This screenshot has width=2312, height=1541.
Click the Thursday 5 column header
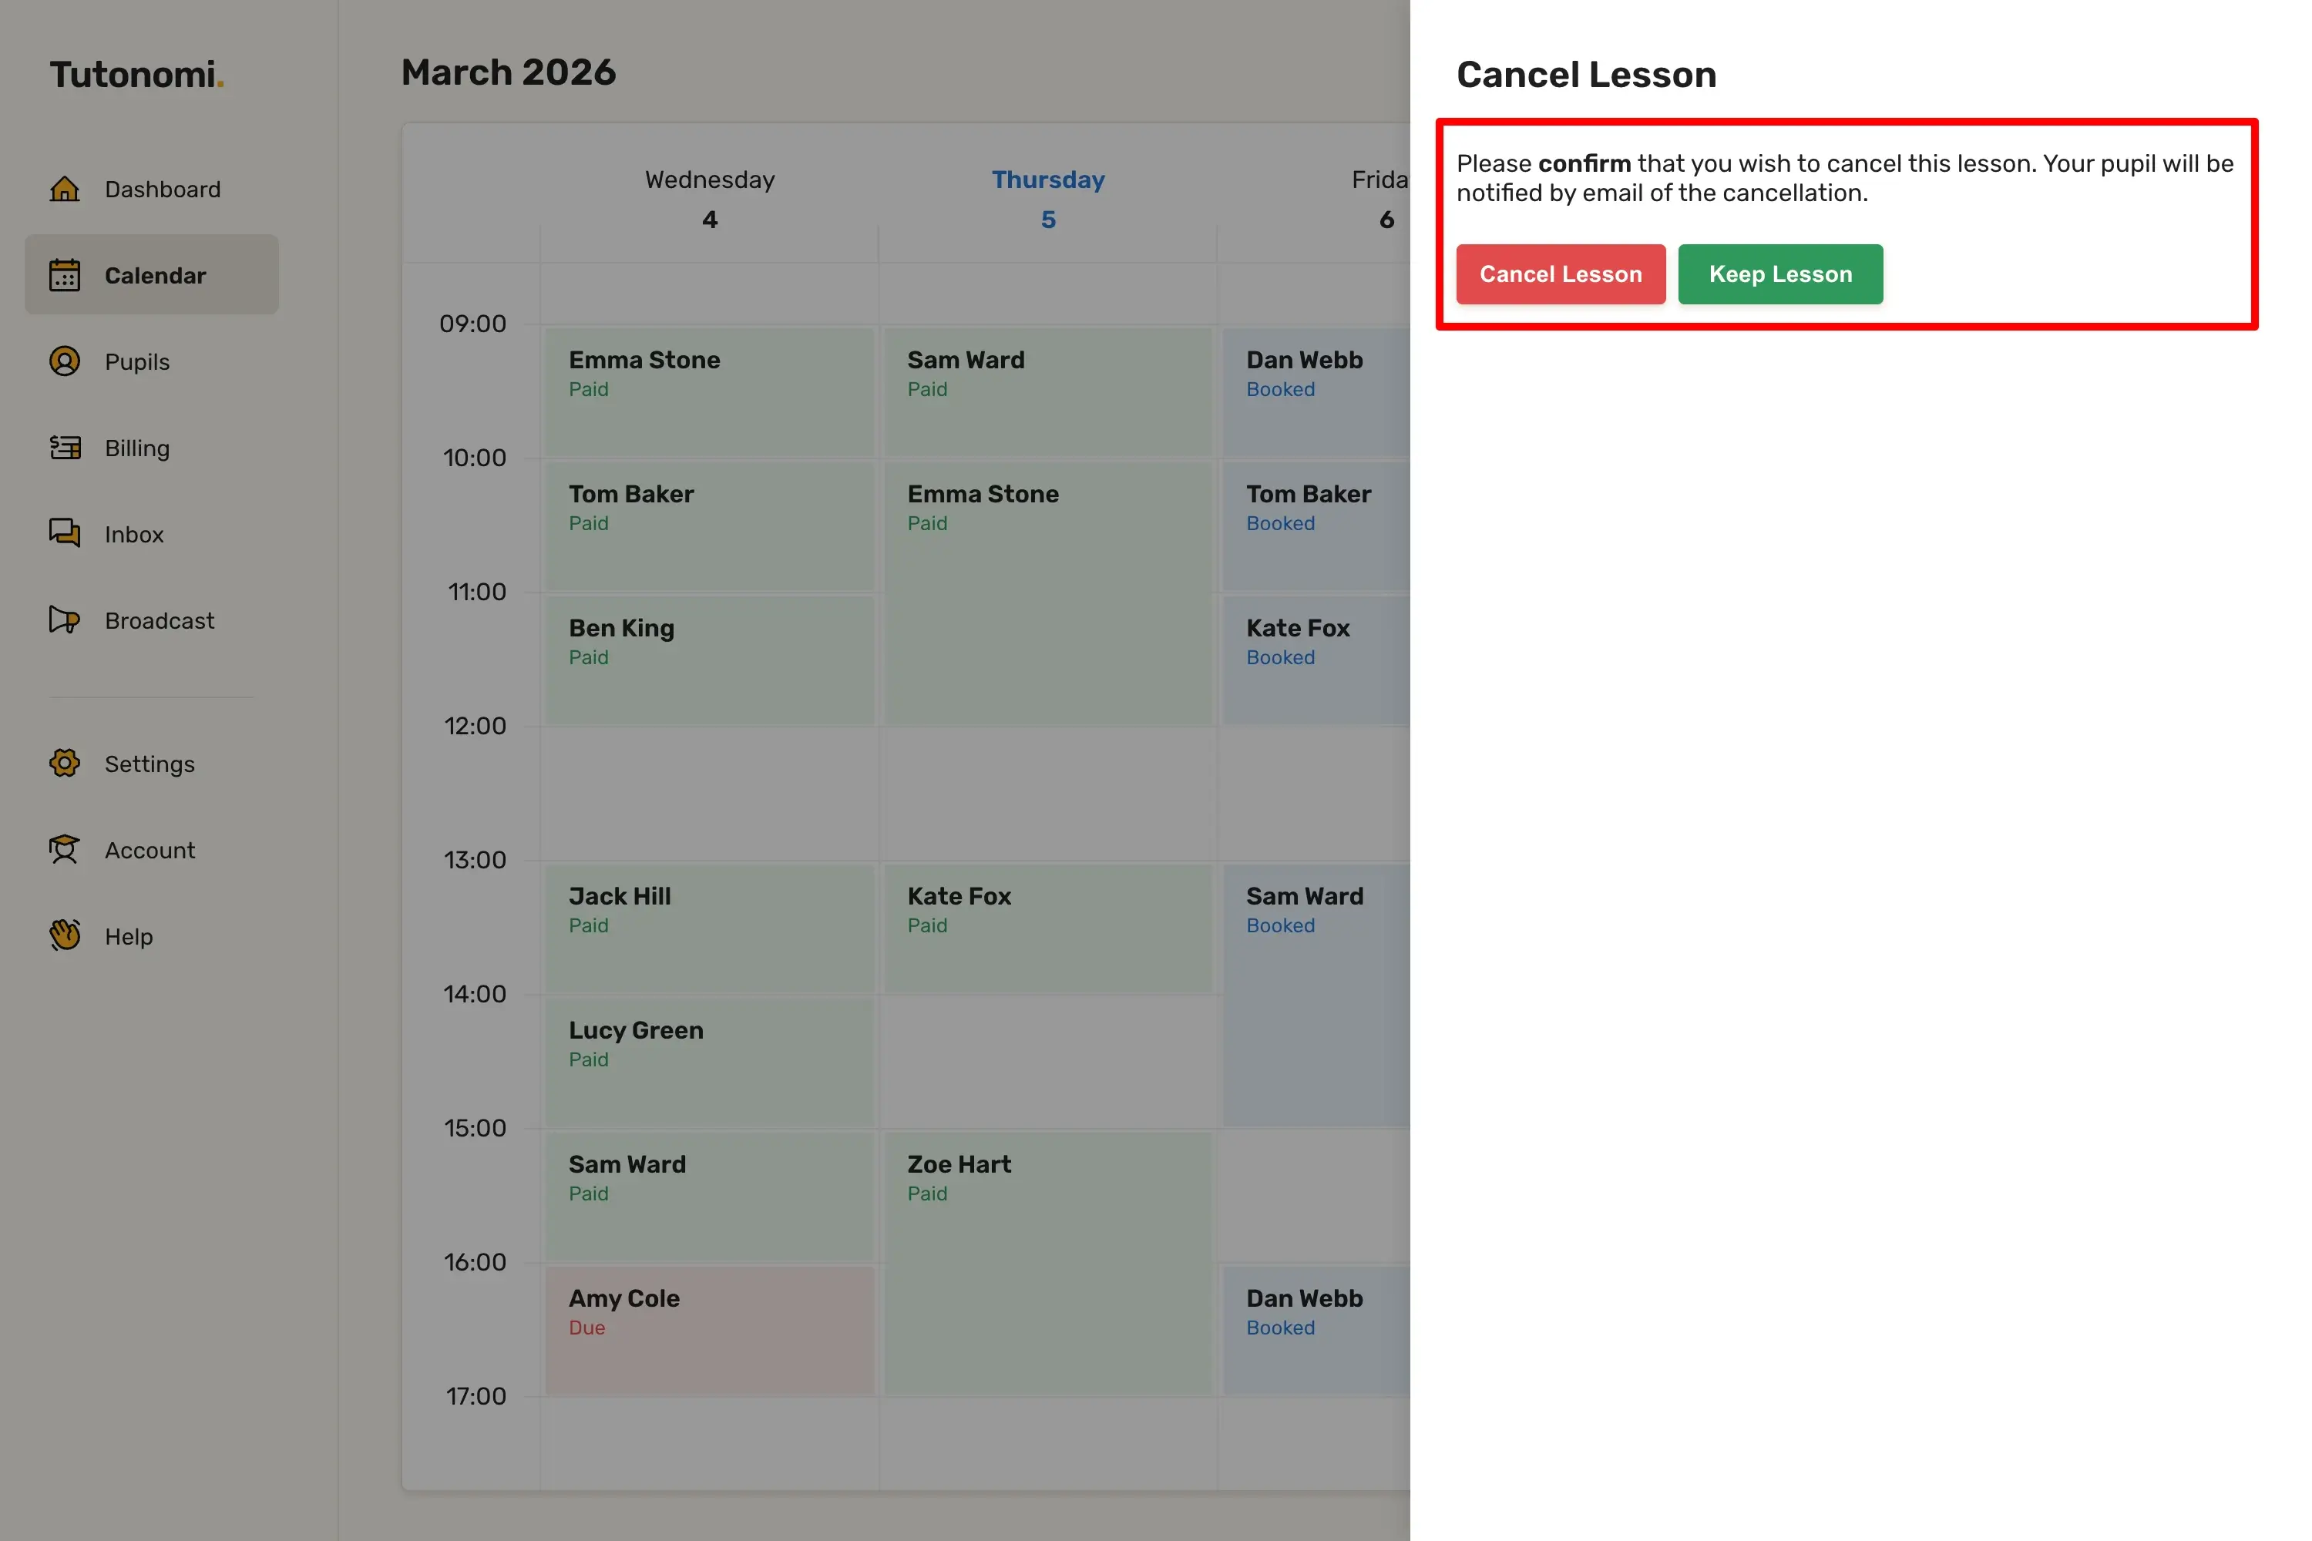pyautogui.click(x=1048, y=199)
